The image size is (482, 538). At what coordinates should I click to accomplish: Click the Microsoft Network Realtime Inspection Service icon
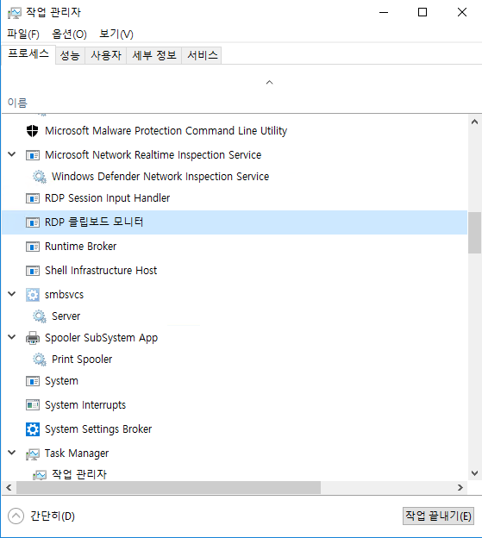pos(33,155)
